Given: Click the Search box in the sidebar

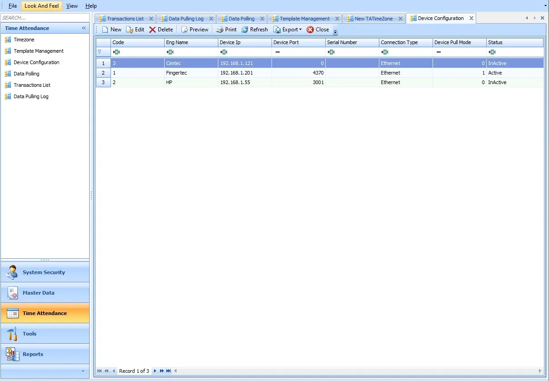Looking at the screenshot, I should [x=45, y=18].
